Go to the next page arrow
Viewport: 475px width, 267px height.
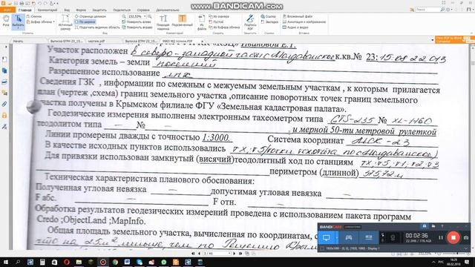[235, 254]
